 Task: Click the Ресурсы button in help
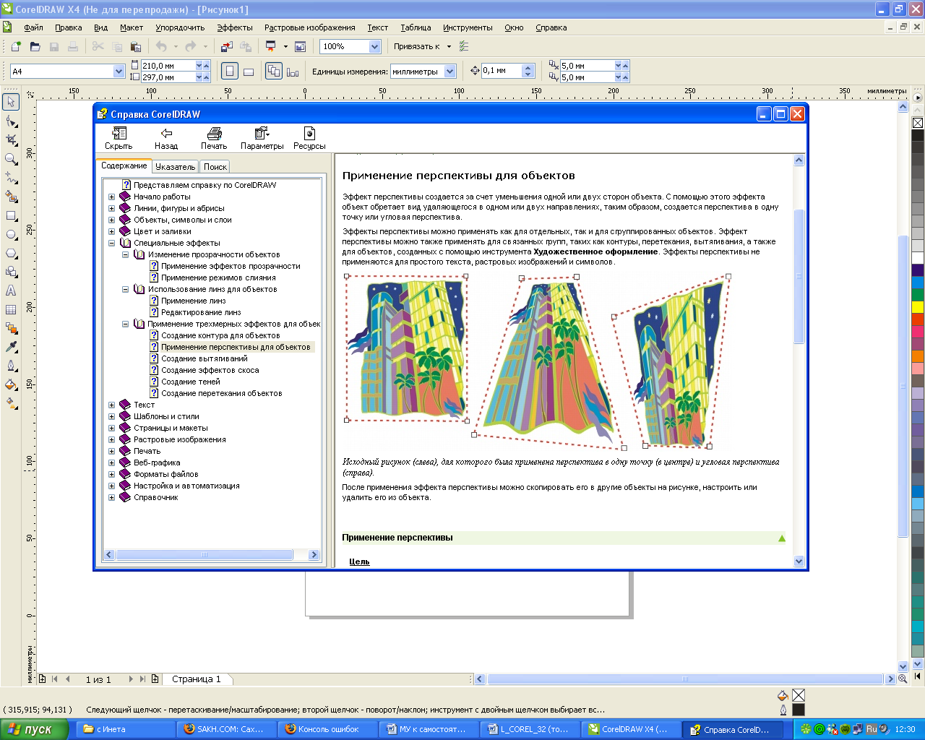pos(309,138)
